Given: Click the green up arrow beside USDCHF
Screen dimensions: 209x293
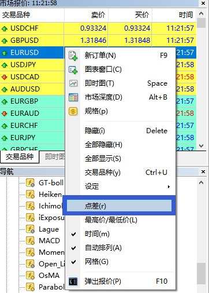Looking at the screenshot, I should point(5,29).
